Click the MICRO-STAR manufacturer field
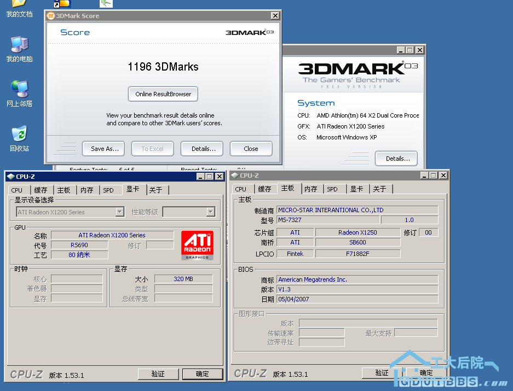Screen dimensions: 513x391 (358, 210)
